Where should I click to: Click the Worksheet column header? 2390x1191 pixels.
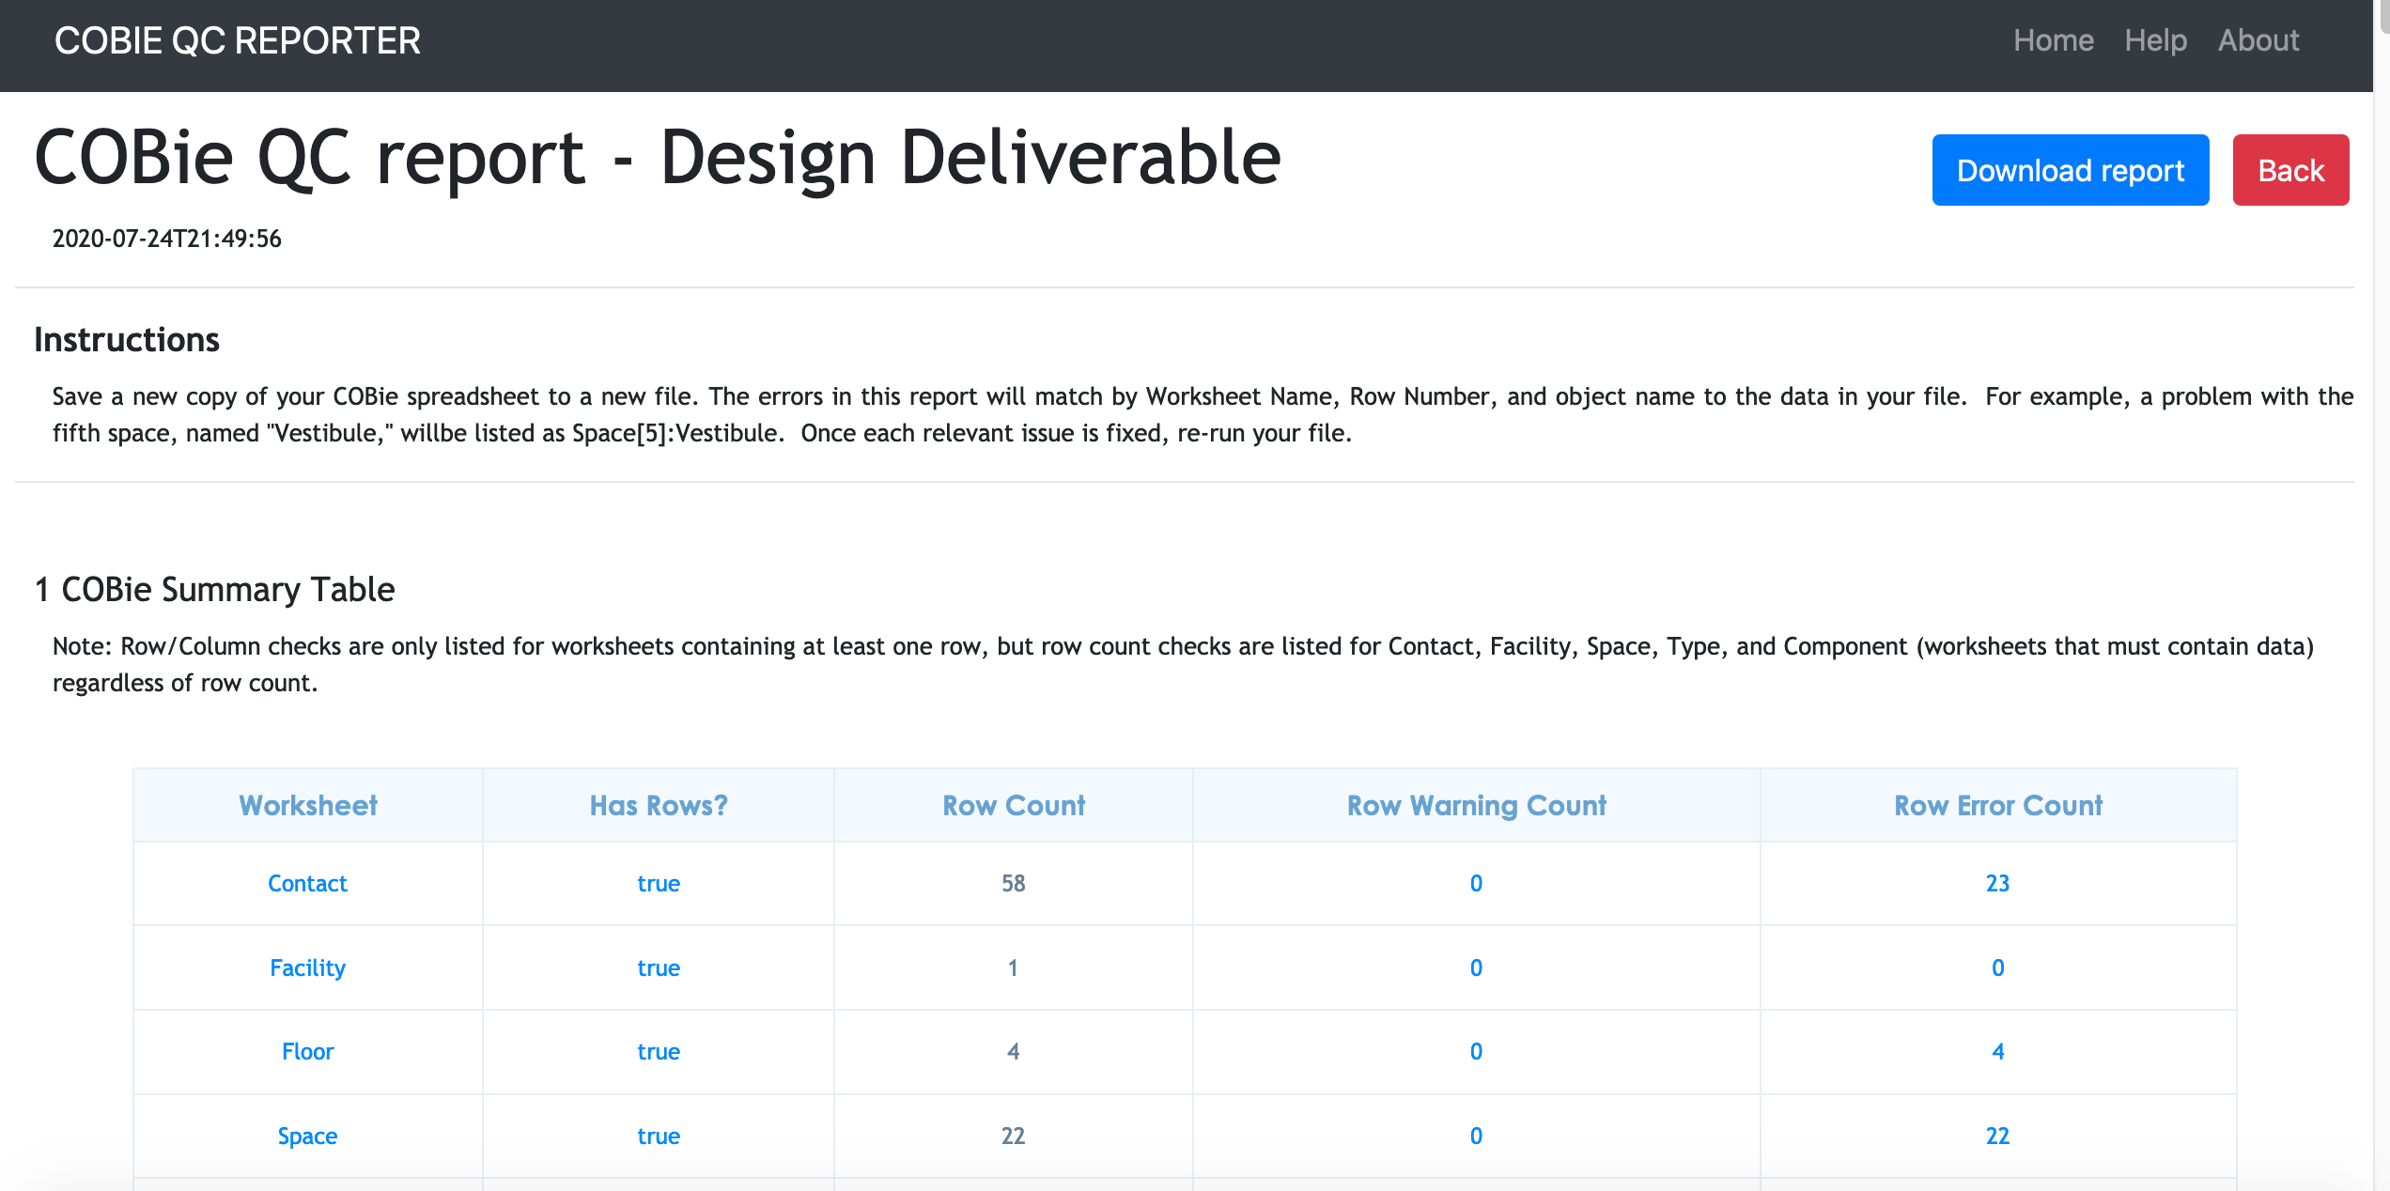pos(307,805)
